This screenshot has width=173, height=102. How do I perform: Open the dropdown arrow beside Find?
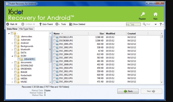(x=156, y=24)
